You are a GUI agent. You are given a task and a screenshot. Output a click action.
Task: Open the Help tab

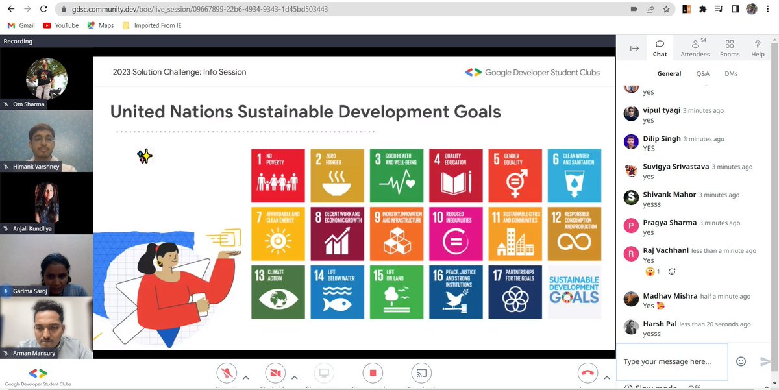758,49
